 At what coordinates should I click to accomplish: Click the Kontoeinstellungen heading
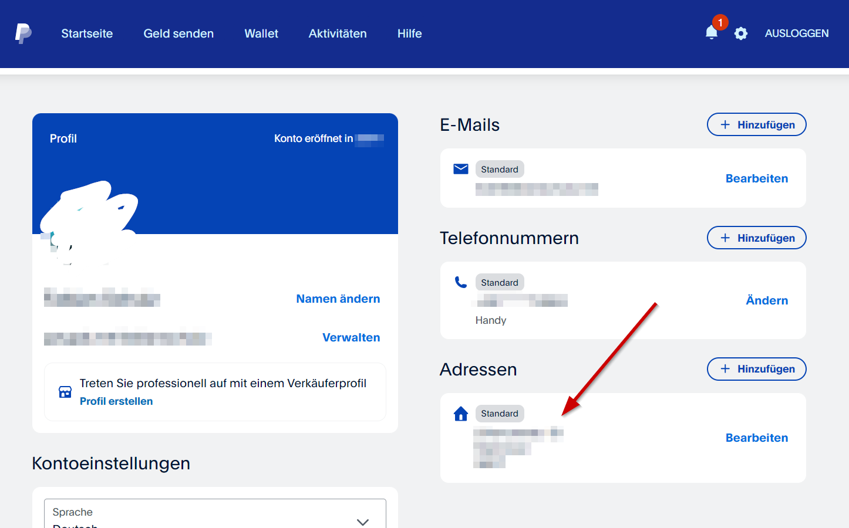[x=111, y=463]
